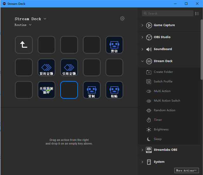The image size is (203, 175).
Task: Click the Multi Action Switch icon
Action: [x=149, y=101]
